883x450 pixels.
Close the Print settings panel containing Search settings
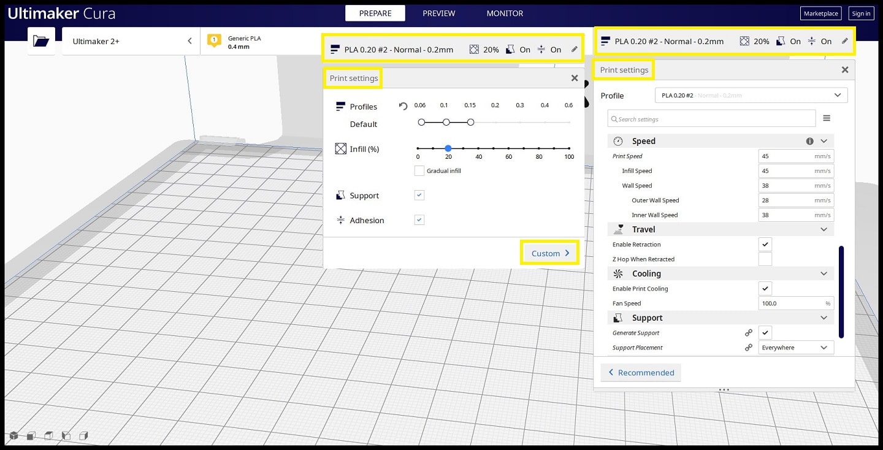845,70
